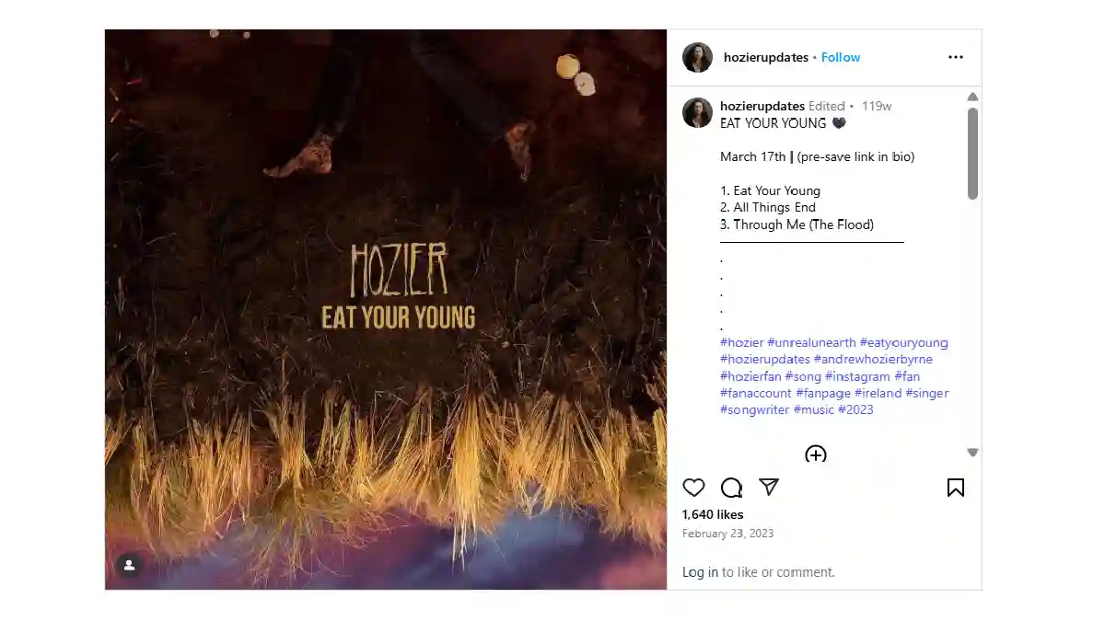1105x621 pixels.
Task: Open the #eatyouryoung hashtag
Action: pyautogui.click(x=904, y=342)
